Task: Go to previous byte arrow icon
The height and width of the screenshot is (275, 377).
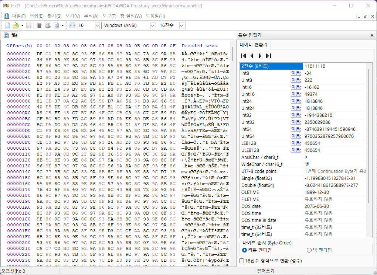Action: pyautogui.click(x=252, y=56)
